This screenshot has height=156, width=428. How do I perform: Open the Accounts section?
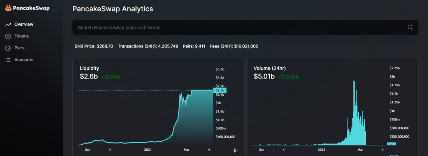coord(24,60)
